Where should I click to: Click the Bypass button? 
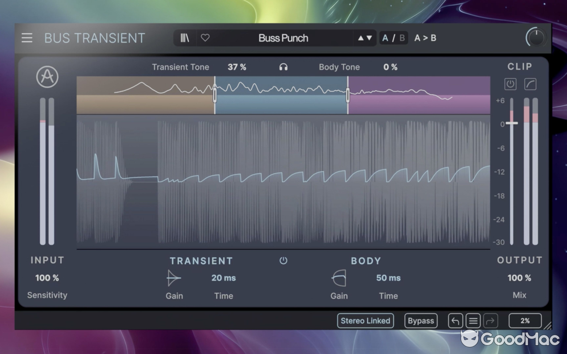(x=420, y=320)
